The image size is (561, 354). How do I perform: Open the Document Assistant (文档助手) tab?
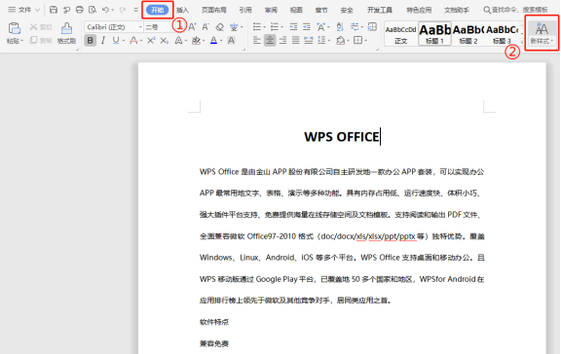pyautogui.click(x=457, y=10)
